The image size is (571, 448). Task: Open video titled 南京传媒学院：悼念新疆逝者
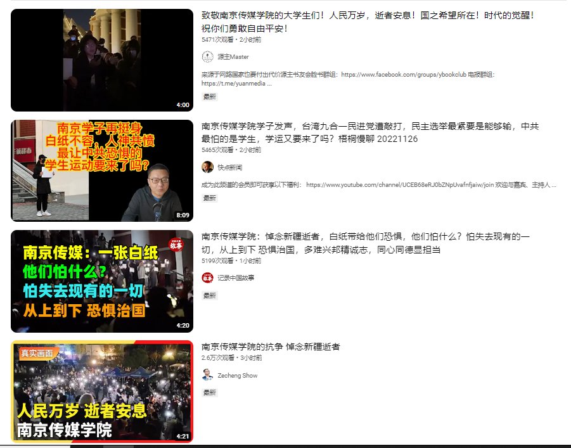[x=366, y=243]
